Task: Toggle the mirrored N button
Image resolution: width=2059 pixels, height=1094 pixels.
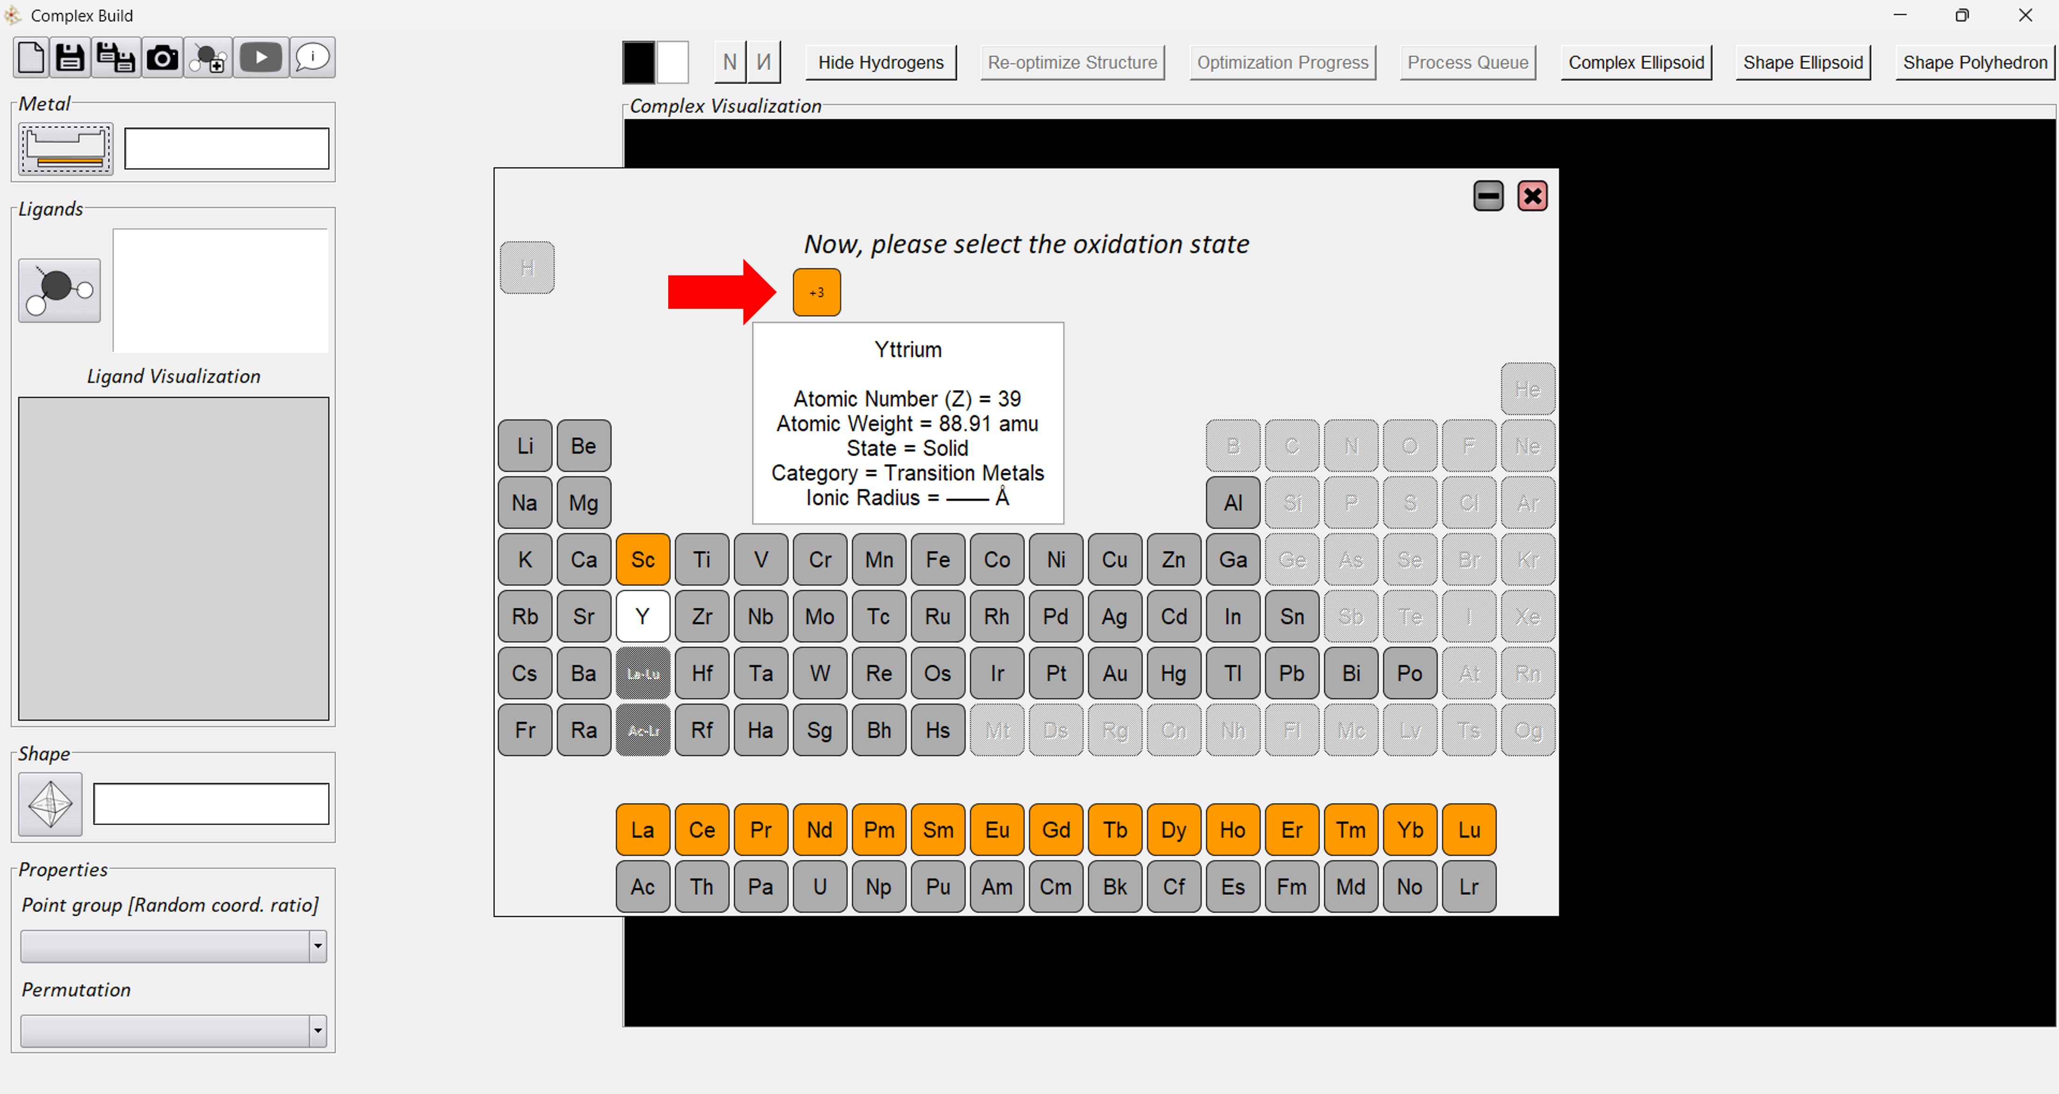Action: 763,62
